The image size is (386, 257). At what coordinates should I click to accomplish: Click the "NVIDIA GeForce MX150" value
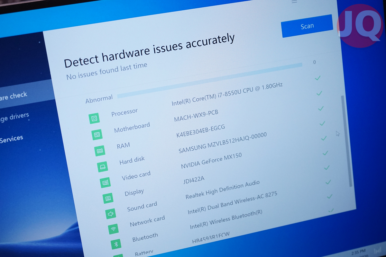coord(211,161)
